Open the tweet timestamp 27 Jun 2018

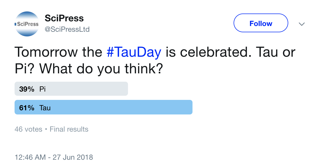(54, 157)
